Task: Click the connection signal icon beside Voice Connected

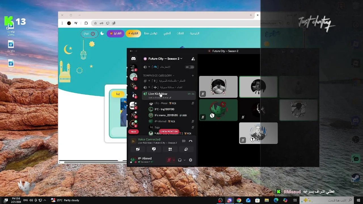Action: pyautogui.click(x=133, y=141)
